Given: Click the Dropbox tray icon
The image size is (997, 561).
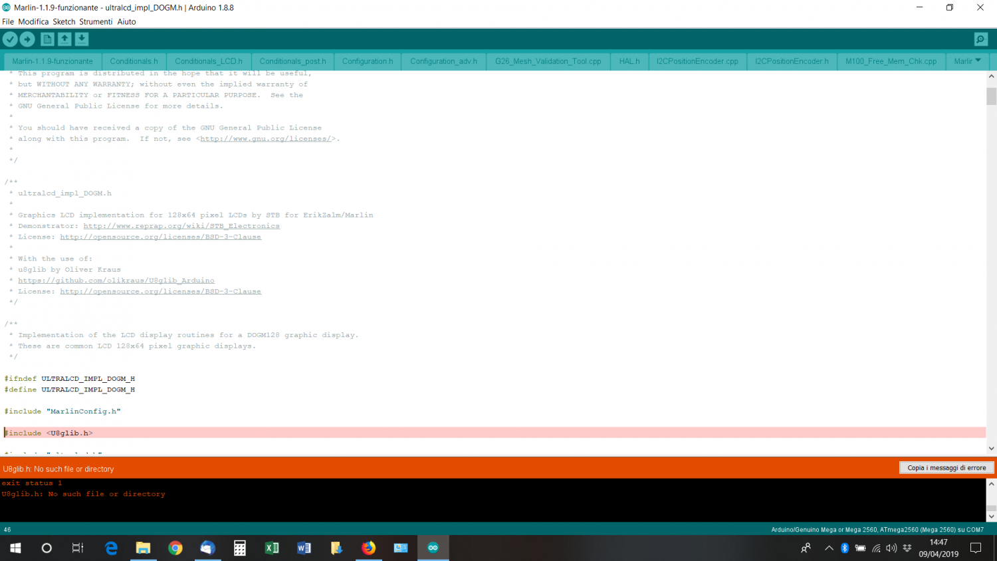Looking at the screenshot, I should pos(907,548).
